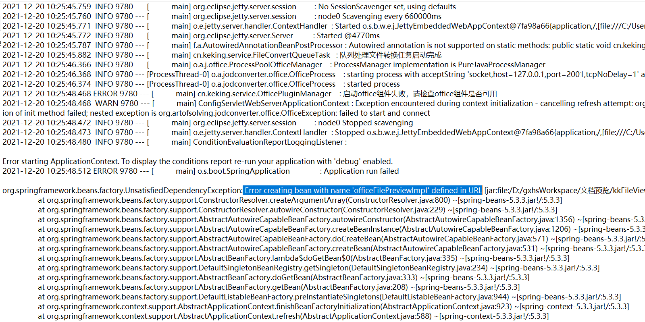Viewport: 645px width, 322px height.
Task: Click 'failed to start and connect' text
Action: click(384, 113)
